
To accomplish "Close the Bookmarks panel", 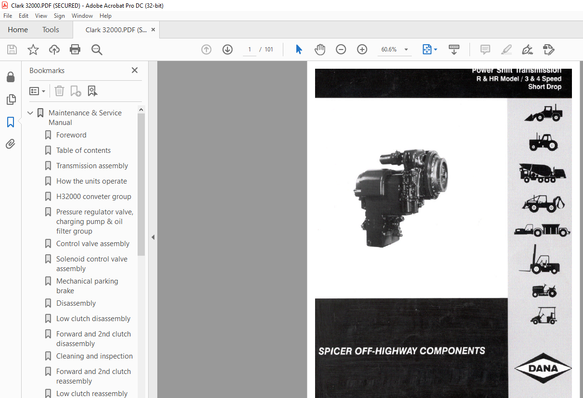I will pyautogui.click(x=135, y=70).
